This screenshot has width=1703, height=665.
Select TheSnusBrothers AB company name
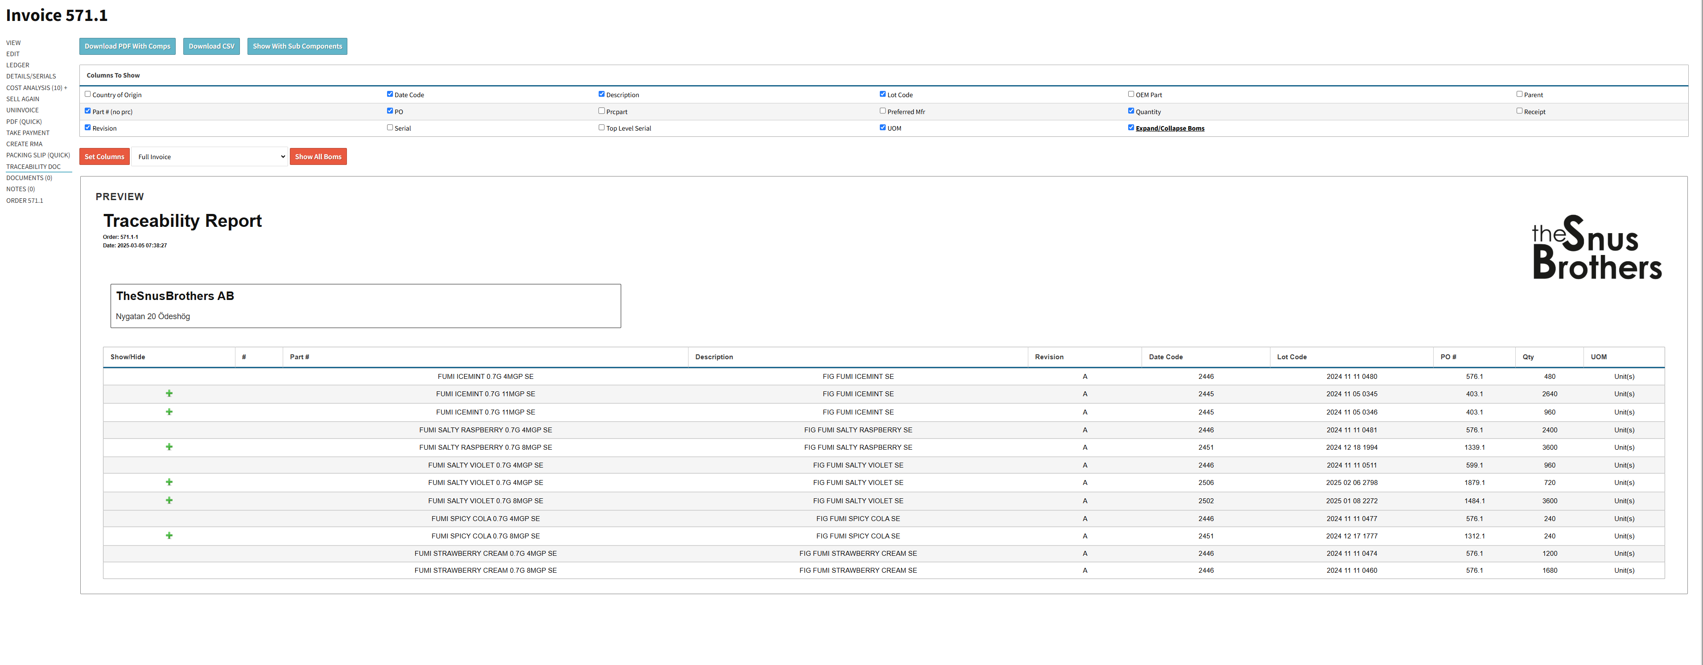175,296
